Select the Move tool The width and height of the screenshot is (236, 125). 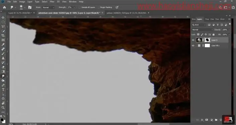[3, 17]
